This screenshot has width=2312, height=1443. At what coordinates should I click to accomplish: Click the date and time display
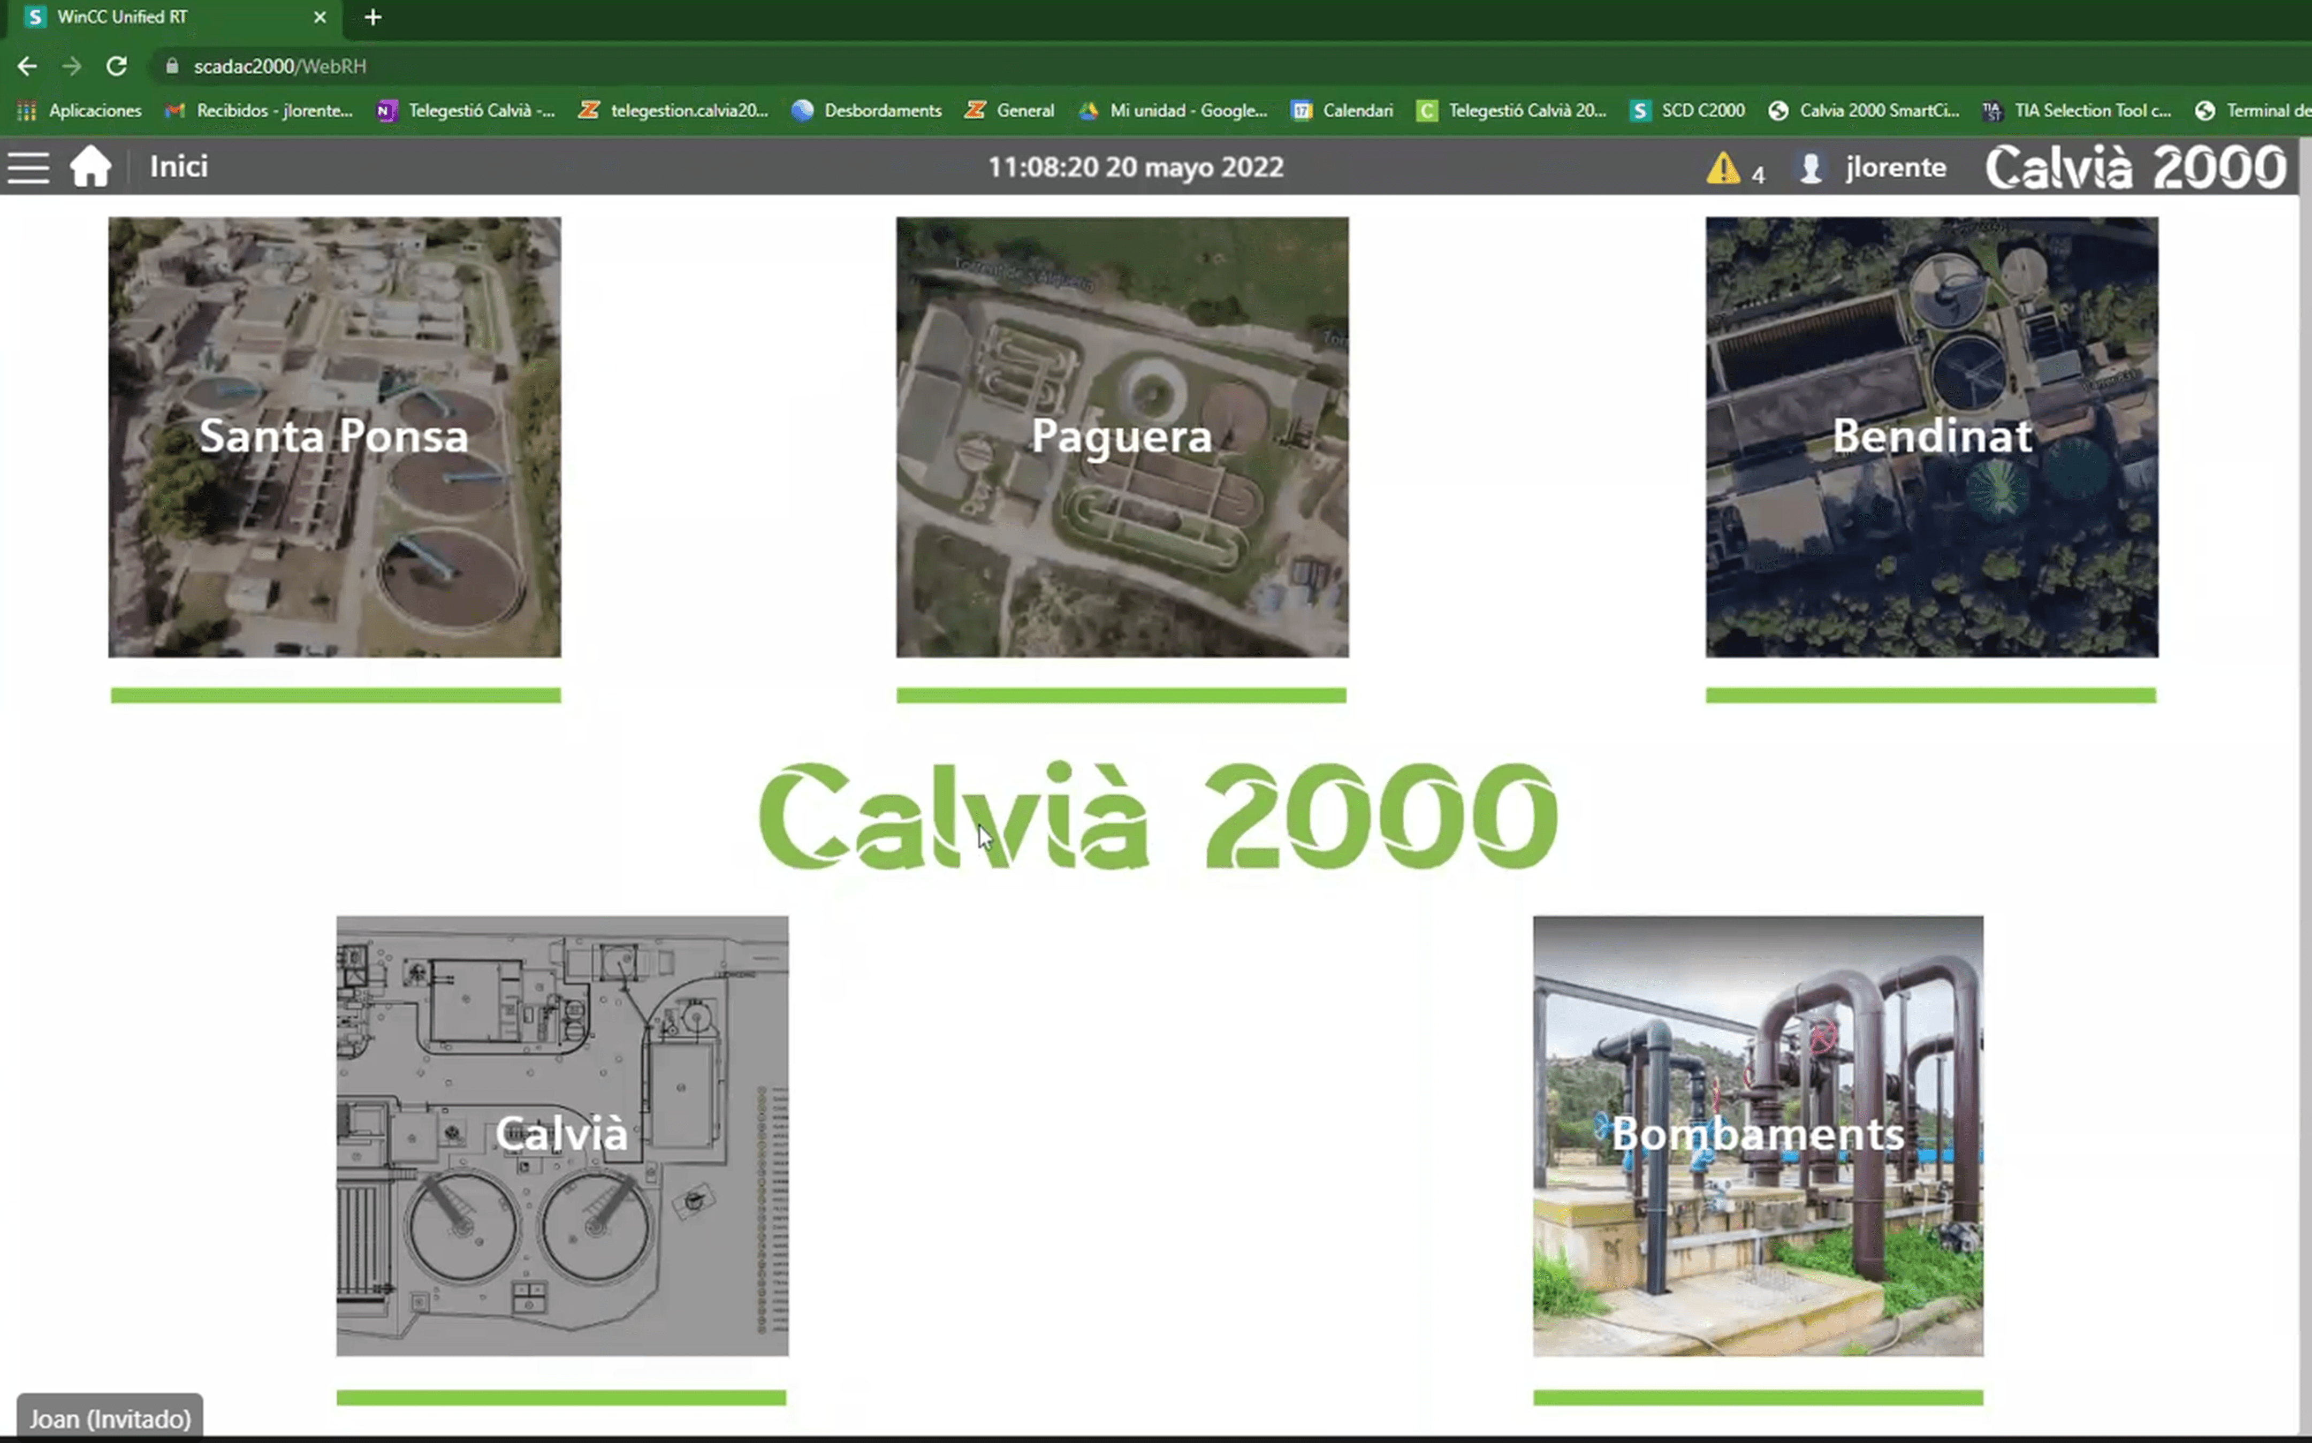(x=1135, y=167)
